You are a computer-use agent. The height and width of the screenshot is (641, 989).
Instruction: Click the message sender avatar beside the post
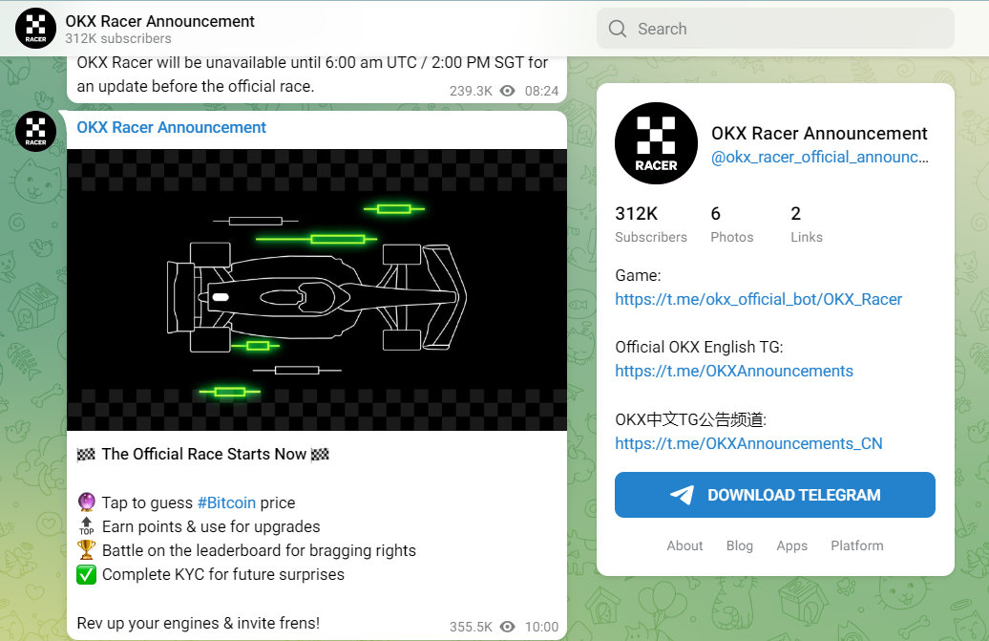(35, 132)
